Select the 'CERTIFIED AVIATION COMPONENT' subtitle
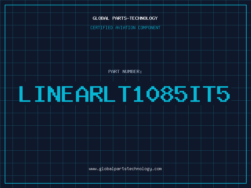 125,28
